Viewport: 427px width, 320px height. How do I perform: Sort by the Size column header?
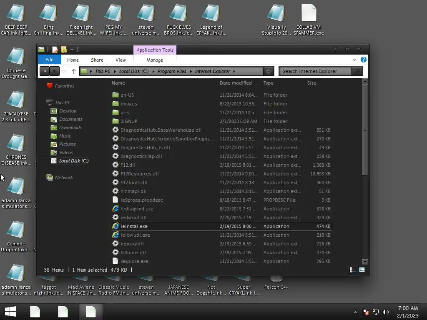click(311, 83)
